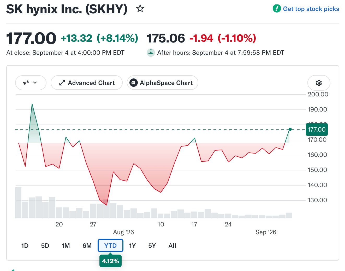Choose the YTD range tab
Screen dimensions: 345x271
(x=110, y=245)
